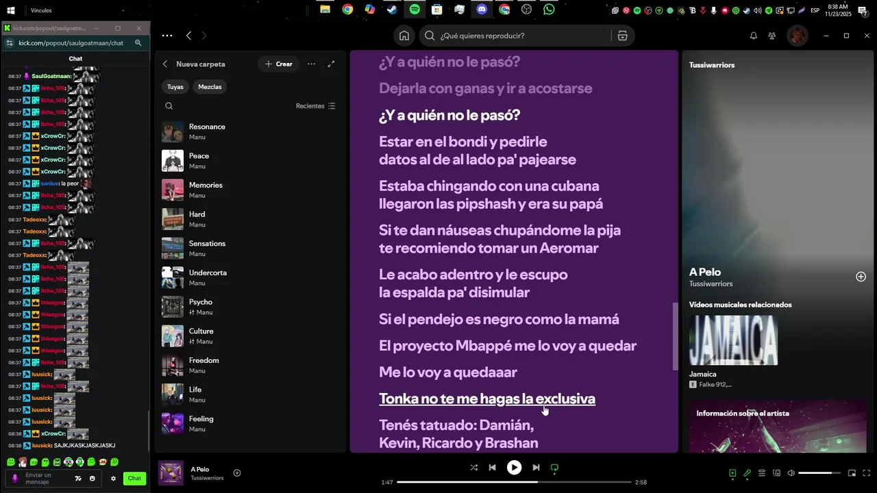Screen dimensions: 877x493
Task: Adjust the Spotify volume slider
Action: (x=819, y=472)
